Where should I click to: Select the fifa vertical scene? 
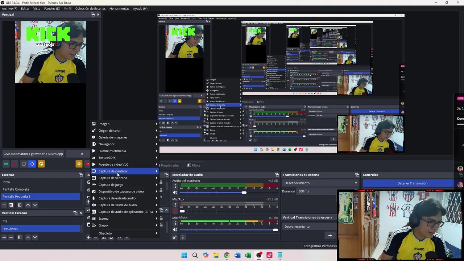pos(40,221)
